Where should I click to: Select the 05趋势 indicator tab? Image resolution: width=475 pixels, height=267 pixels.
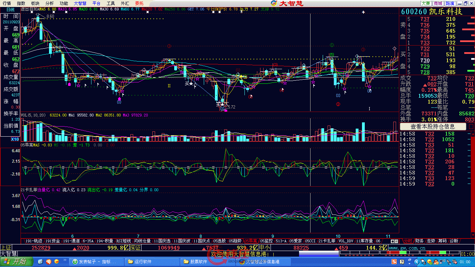pyautogui.click(x=235, y=241)
